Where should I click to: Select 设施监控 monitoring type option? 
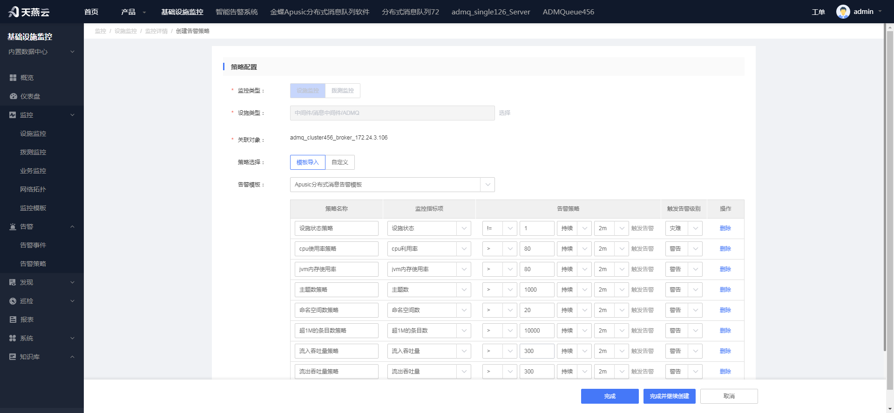pos(308,91)
